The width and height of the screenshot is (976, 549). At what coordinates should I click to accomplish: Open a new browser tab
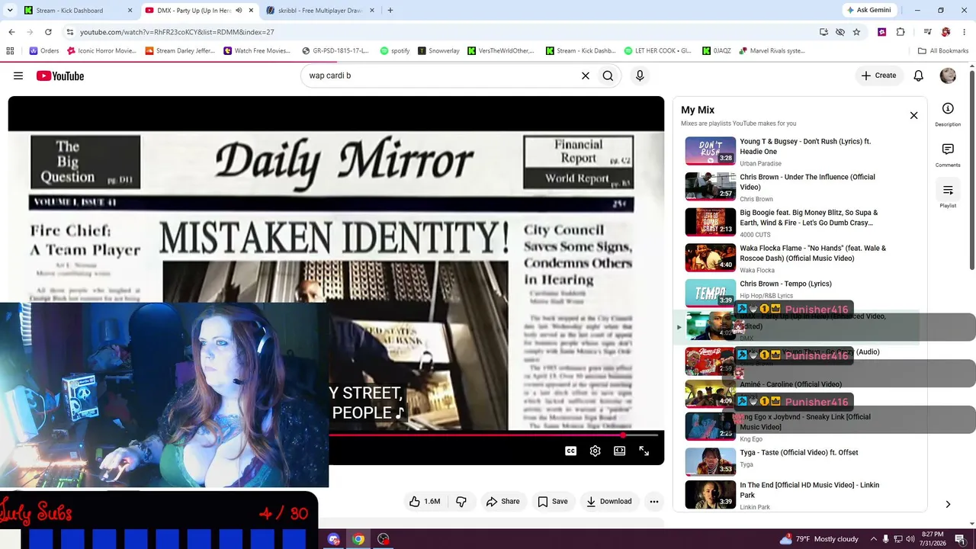[390, 11]
